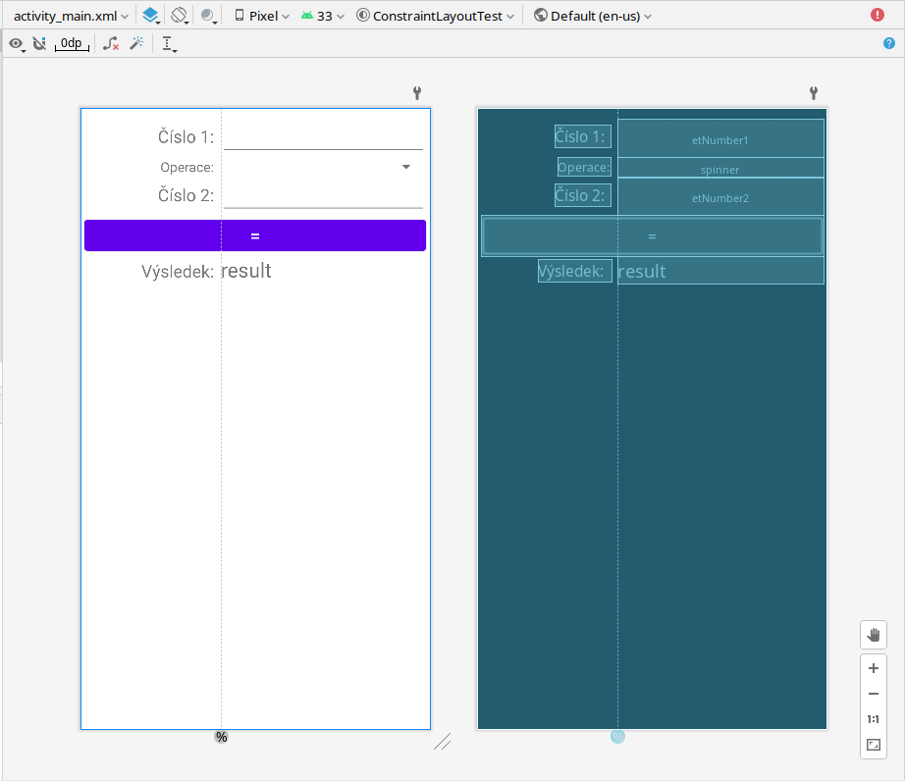Viewport: 905px width, 781px height.
Task: Click the Clear All Constraints icon
Action: (111, 43)
